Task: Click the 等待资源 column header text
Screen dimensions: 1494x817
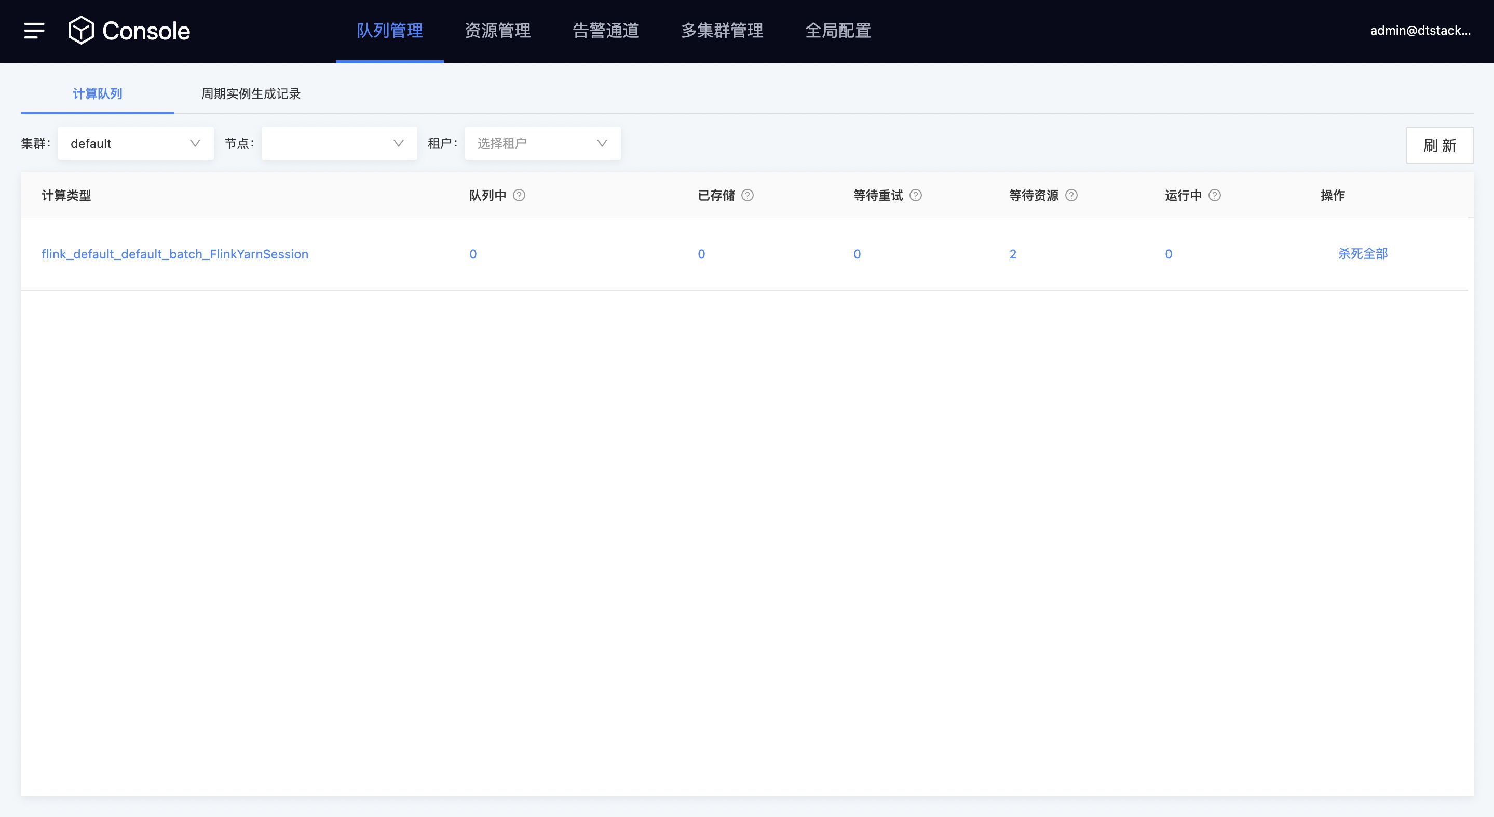Action: click(1034, 195)
